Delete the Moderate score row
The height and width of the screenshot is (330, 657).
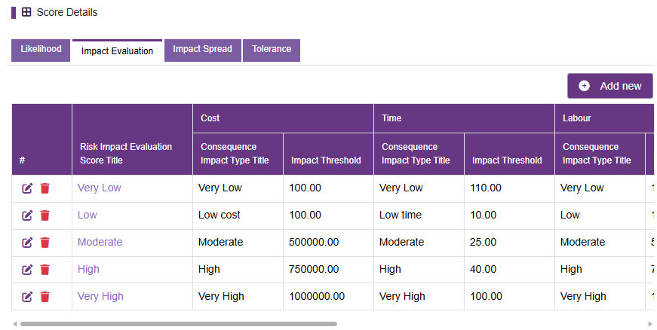(45, 243)
